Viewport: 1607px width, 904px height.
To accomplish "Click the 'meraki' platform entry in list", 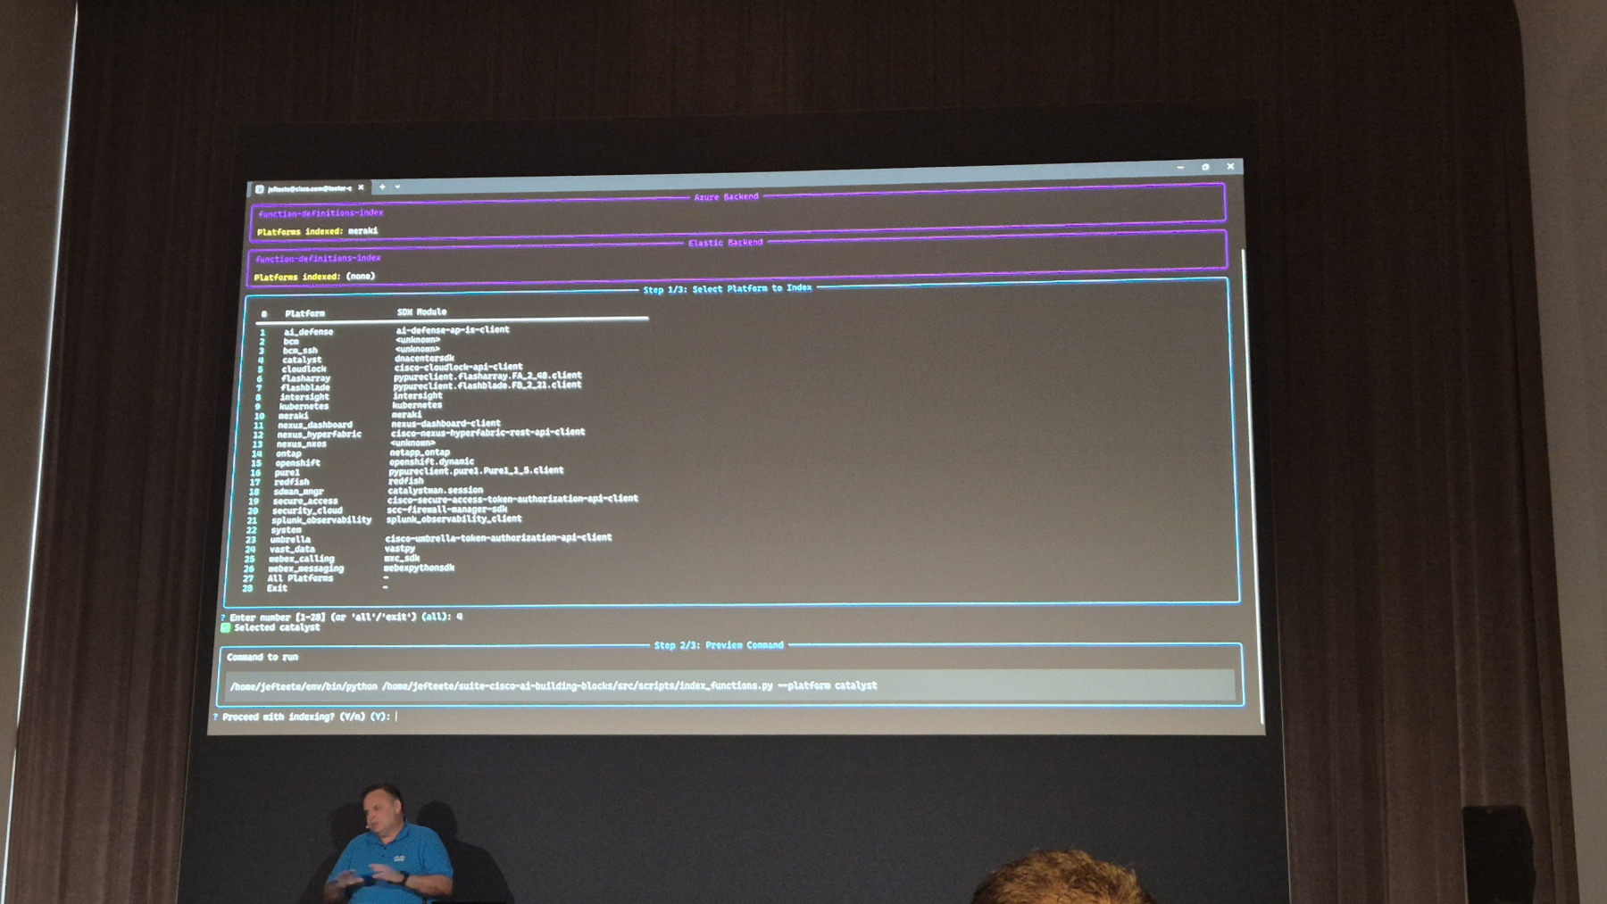I will (293, 416).
